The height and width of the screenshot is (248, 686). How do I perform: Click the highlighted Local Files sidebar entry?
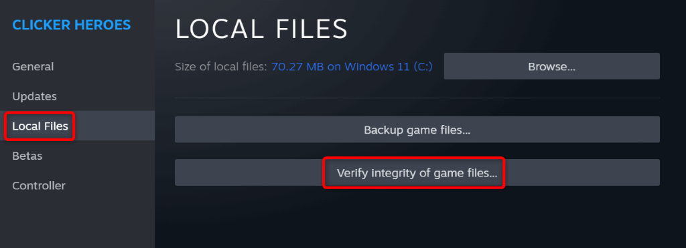[x=40, y=126]
